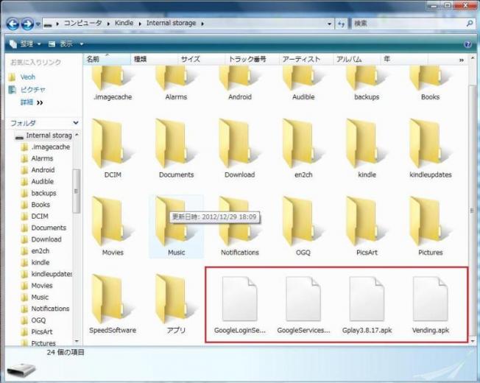Click the folder tree scroll down arrow
The width and height of the screenshot is (480, 383).
click(77, 341)
